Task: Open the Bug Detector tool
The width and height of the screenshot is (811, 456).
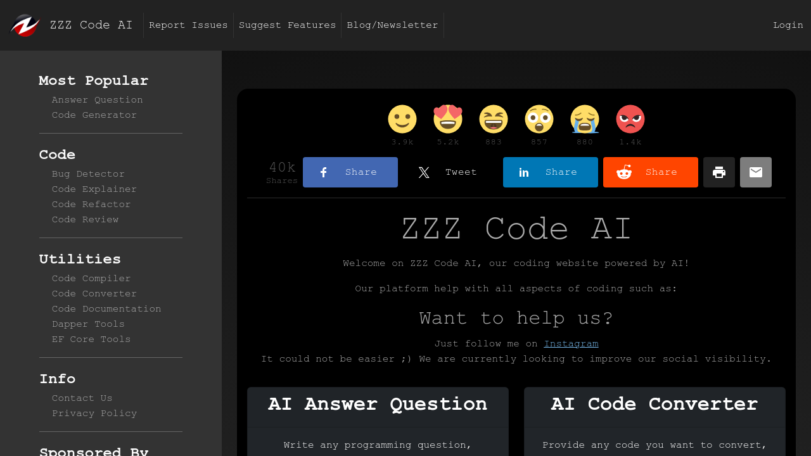Action: 88,174
